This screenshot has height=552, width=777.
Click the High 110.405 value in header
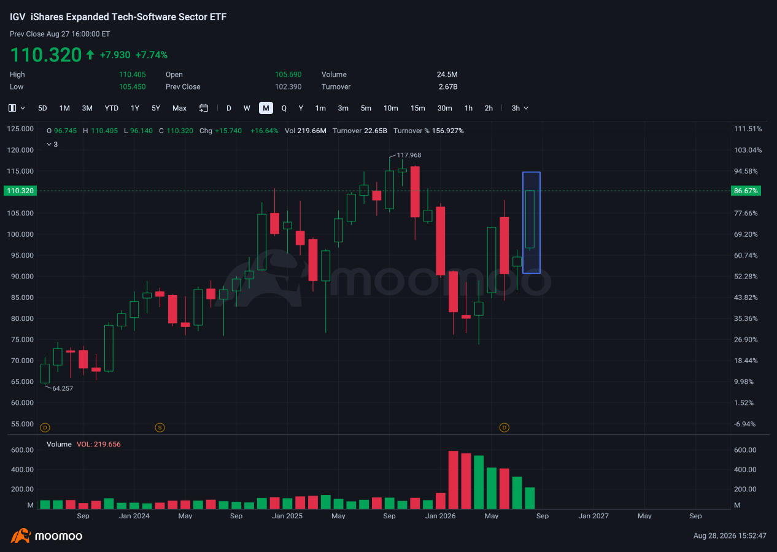coord(132,74)
